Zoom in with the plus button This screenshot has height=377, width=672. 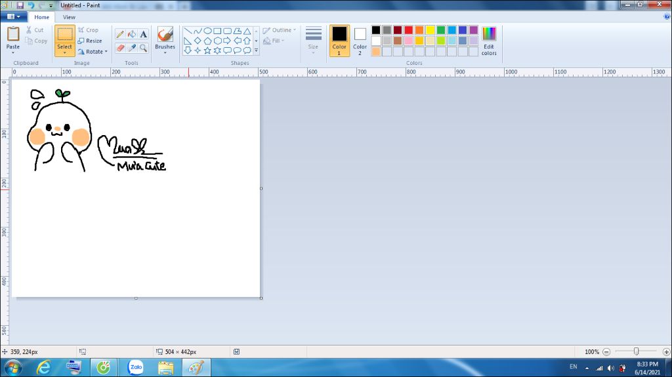667,351
